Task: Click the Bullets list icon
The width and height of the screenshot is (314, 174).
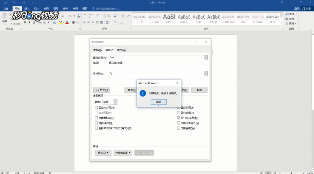Action: point(84,16)
